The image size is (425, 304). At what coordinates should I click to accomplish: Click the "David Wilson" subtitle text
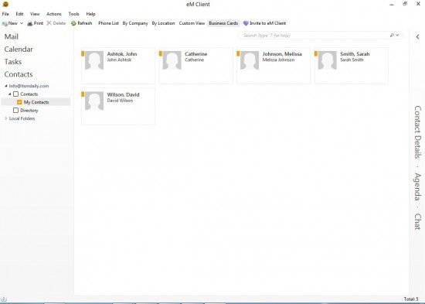point(120,101)
